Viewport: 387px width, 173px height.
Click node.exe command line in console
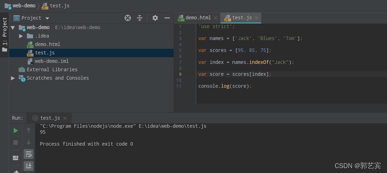click(123, 126)
